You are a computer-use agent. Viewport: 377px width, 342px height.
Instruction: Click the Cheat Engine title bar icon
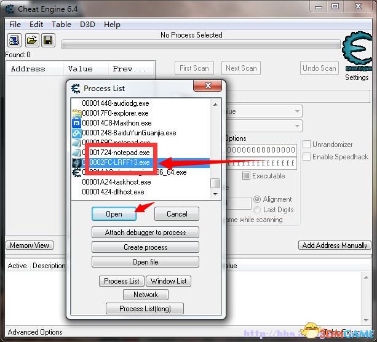pos(10,9)
